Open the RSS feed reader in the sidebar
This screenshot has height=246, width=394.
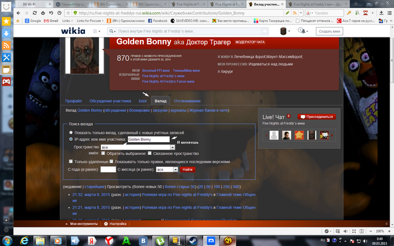coord(6,46)
